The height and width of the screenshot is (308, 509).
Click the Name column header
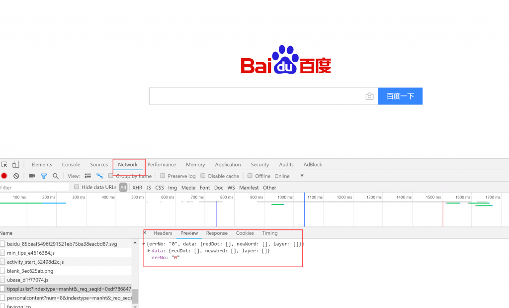(x=69, y=233)
